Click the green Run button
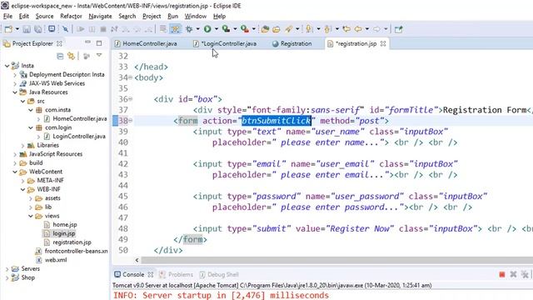Viewport: 533px width, 300px height. [x=207, y=29]
